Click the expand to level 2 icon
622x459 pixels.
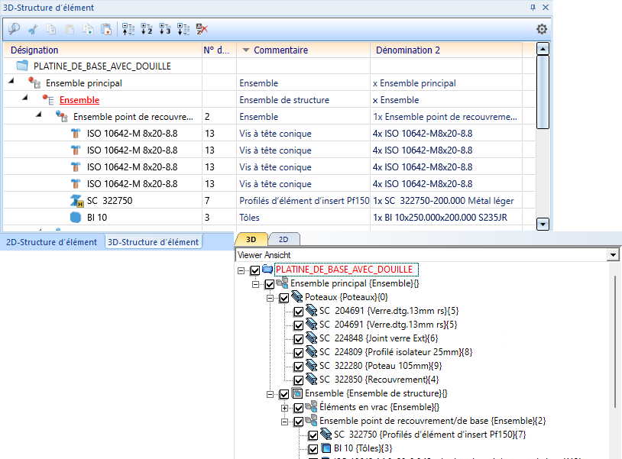[x=146, y=29]
